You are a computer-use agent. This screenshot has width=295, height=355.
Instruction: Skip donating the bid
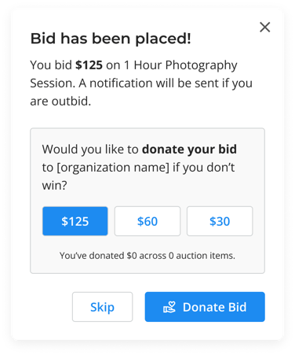[102, 307]
